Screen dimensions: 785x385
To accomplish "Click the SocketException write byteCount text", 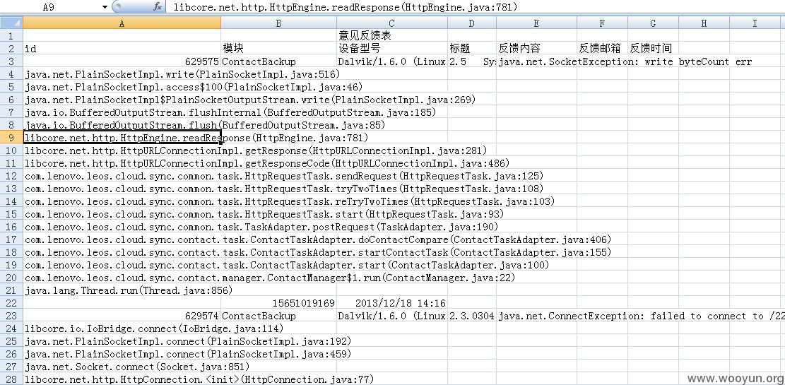I will click(x=626, y=61).
